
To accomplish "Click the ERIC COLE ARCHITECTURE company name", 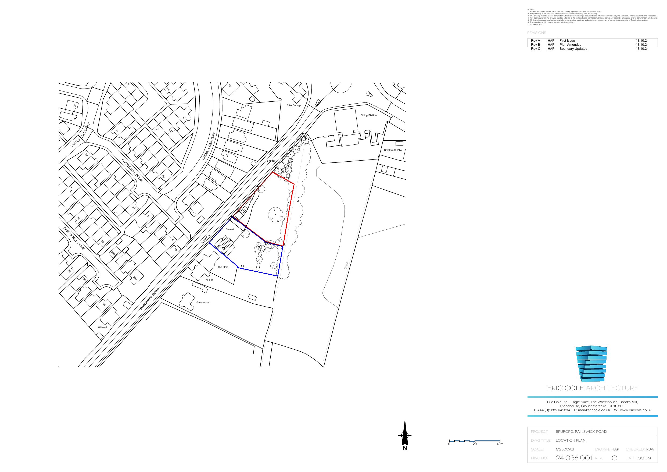I will [x=592, y=388].
